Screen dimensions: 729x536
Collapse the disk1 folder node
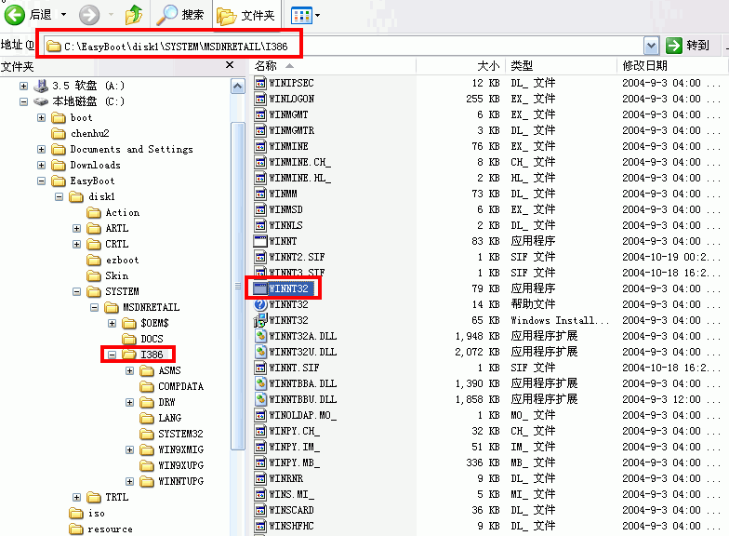coord(60,197)
